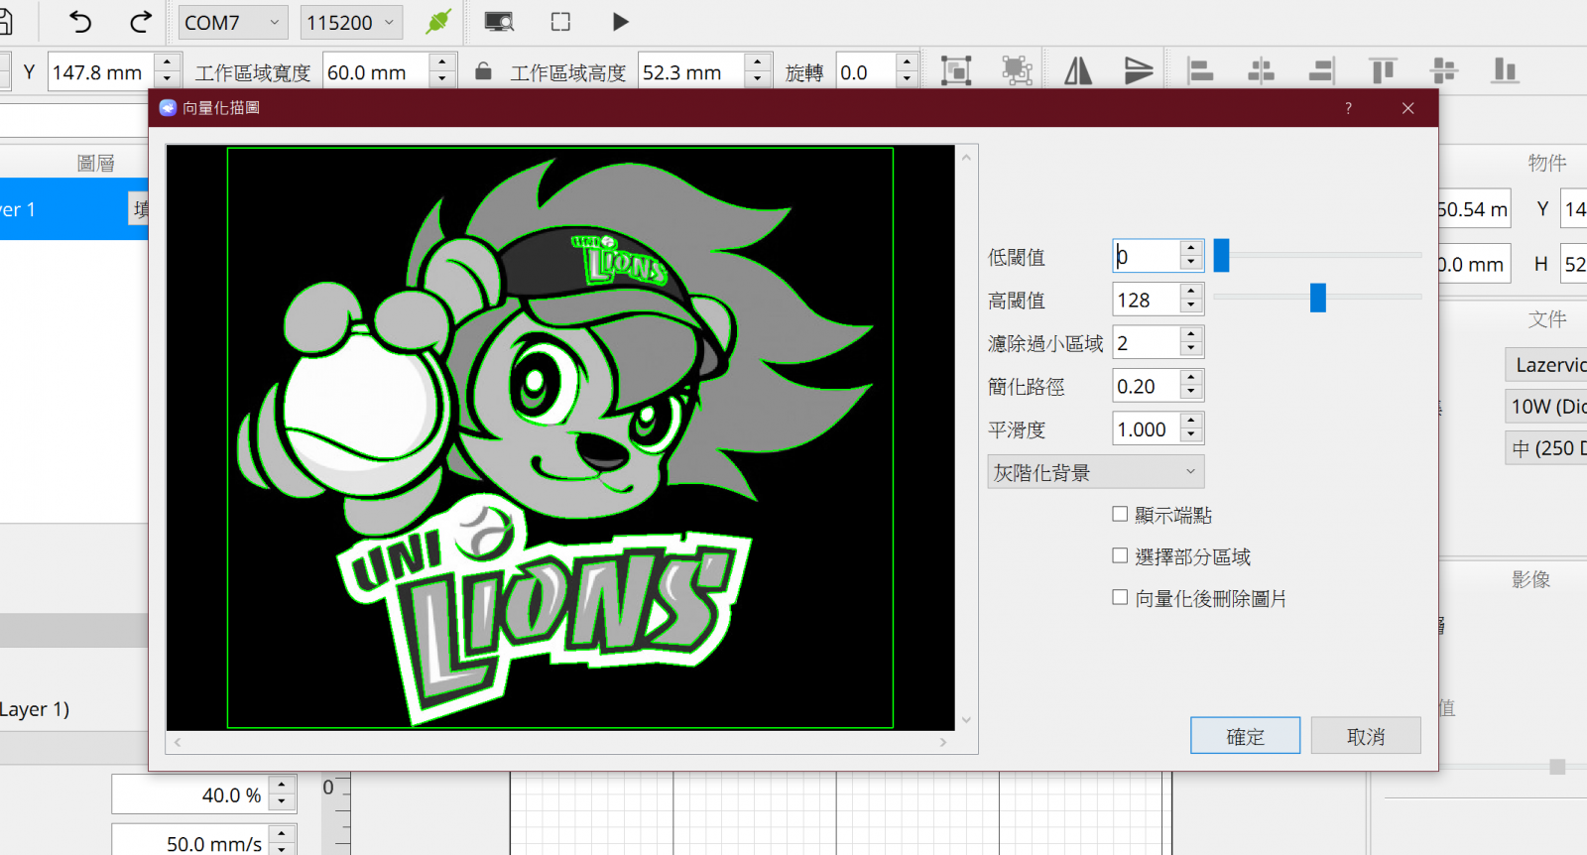Click the 低閾值 input field
Image resolution: width=1587 pixels, height=855 pixels.
1147,256
